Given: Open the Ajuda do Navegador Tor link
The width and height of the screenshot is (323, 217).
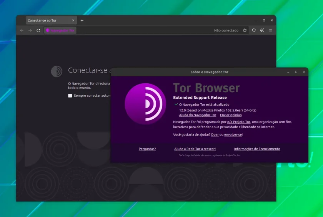Looking at the screenshot, I should 198,115.
